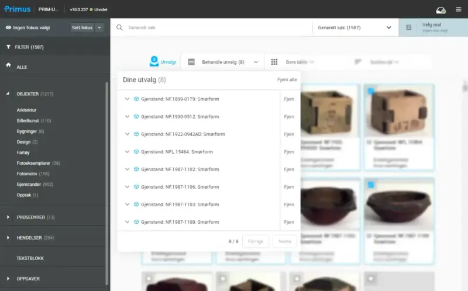Click the Utvalg selection icon
The width and height of the screenshot is (468, 291).
pos(154,61)
